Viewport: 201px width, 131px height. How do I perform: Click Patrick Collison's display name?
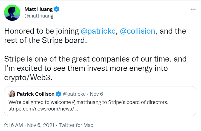[36, 94]
